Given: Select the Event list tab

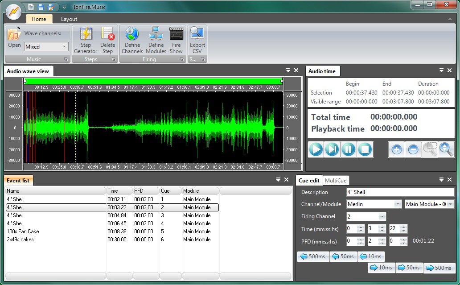Looking at the screenshot, I should [18, 181].
